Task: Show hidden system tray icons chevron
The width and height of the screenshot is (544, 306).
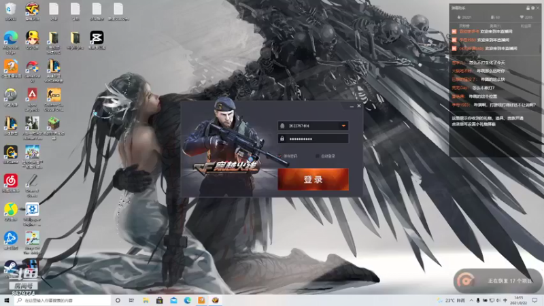Action: point(471,300)
